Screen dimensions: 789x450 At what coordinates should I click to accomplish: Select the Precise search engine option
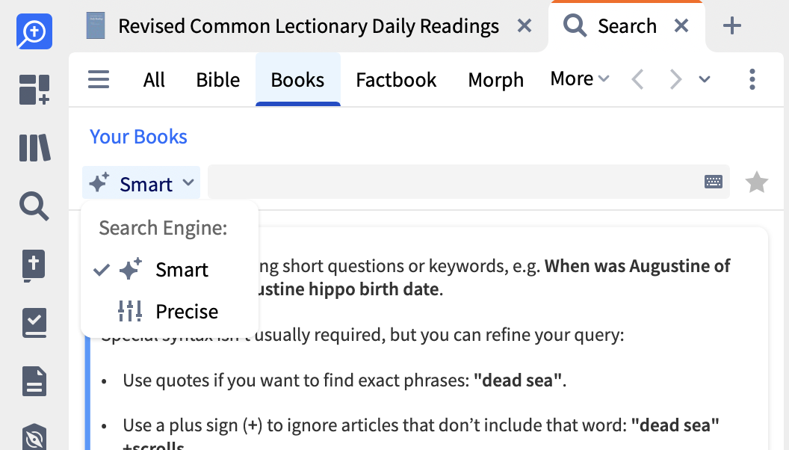click(187, 312)
